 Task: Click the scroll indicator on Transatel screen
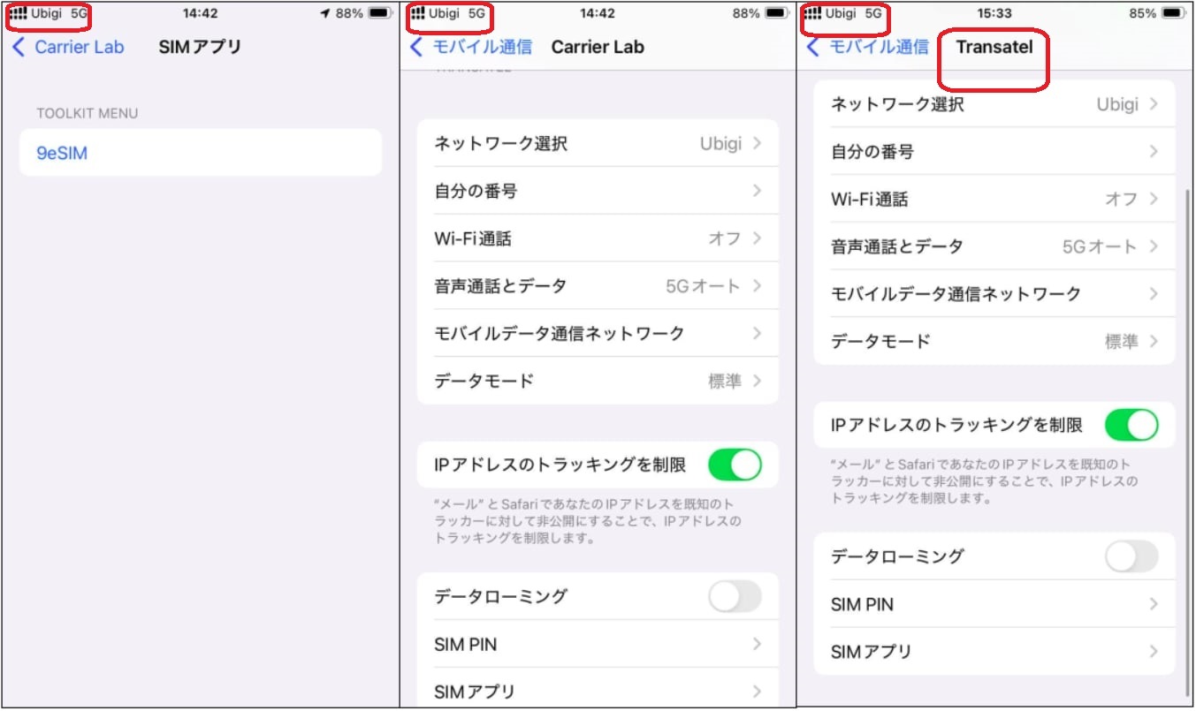click(1187, 442)
